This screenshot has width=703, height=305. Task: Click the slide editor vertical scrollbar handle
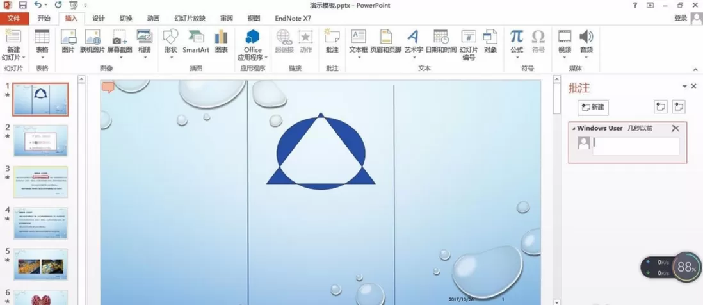(557, 99)
